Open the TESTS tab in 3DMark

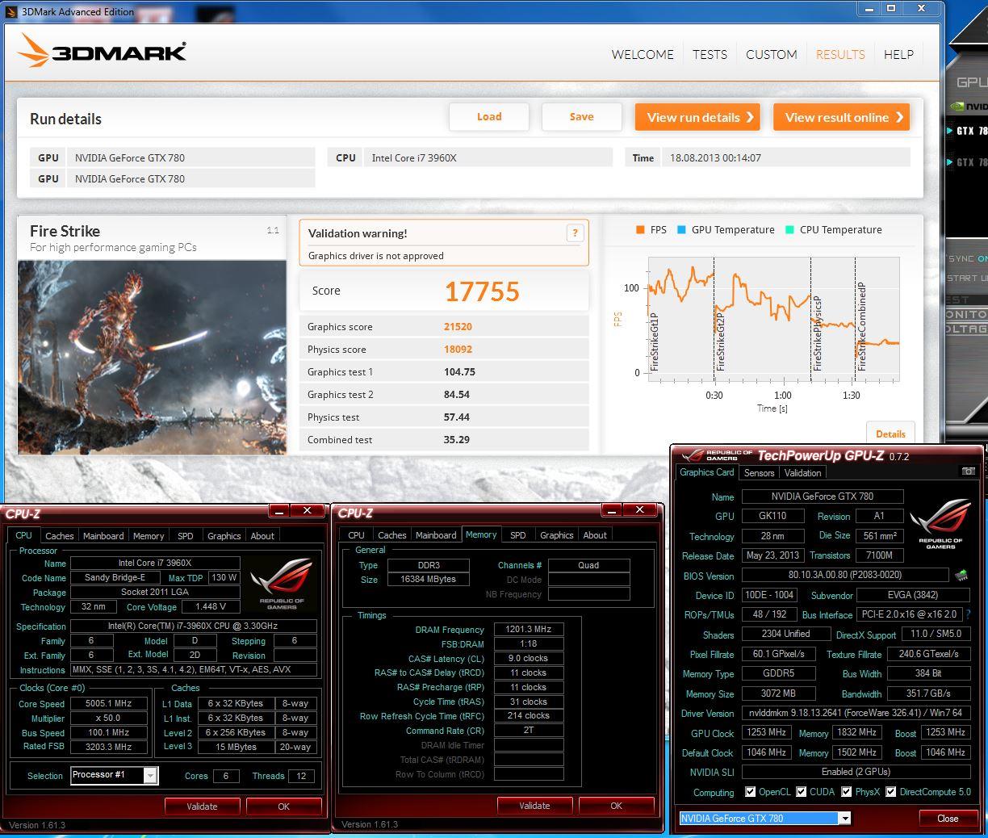click(710, 54)
